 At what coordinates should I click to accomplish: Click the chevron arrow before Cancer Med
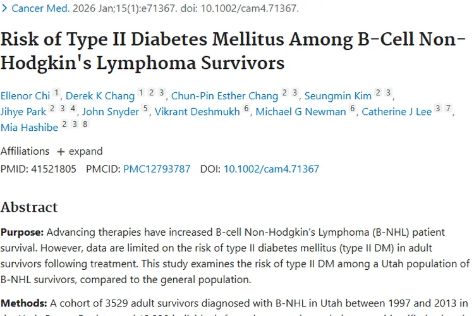5,9
